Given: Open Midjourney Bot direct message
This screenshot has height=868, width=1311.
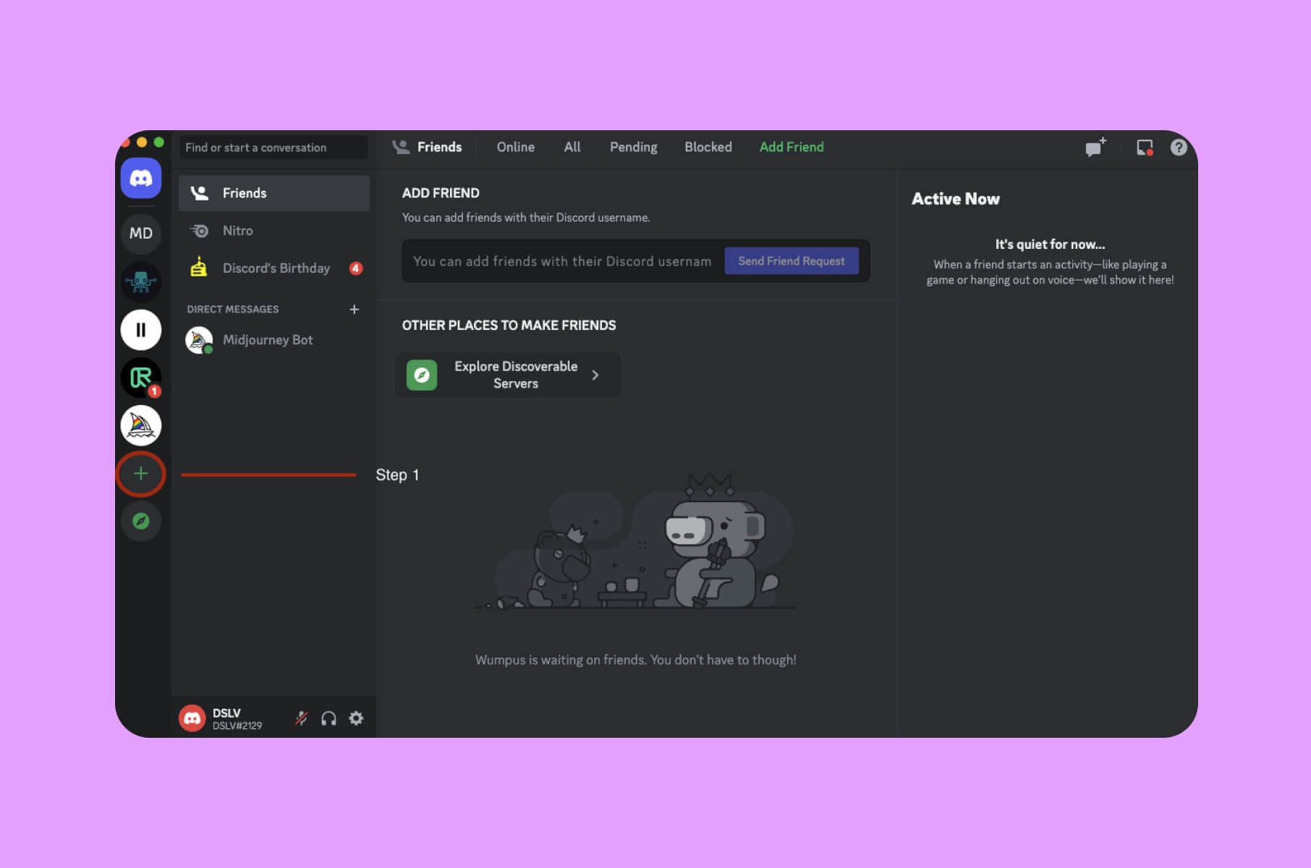Looking at the screenshot, I should pos(274,340).
